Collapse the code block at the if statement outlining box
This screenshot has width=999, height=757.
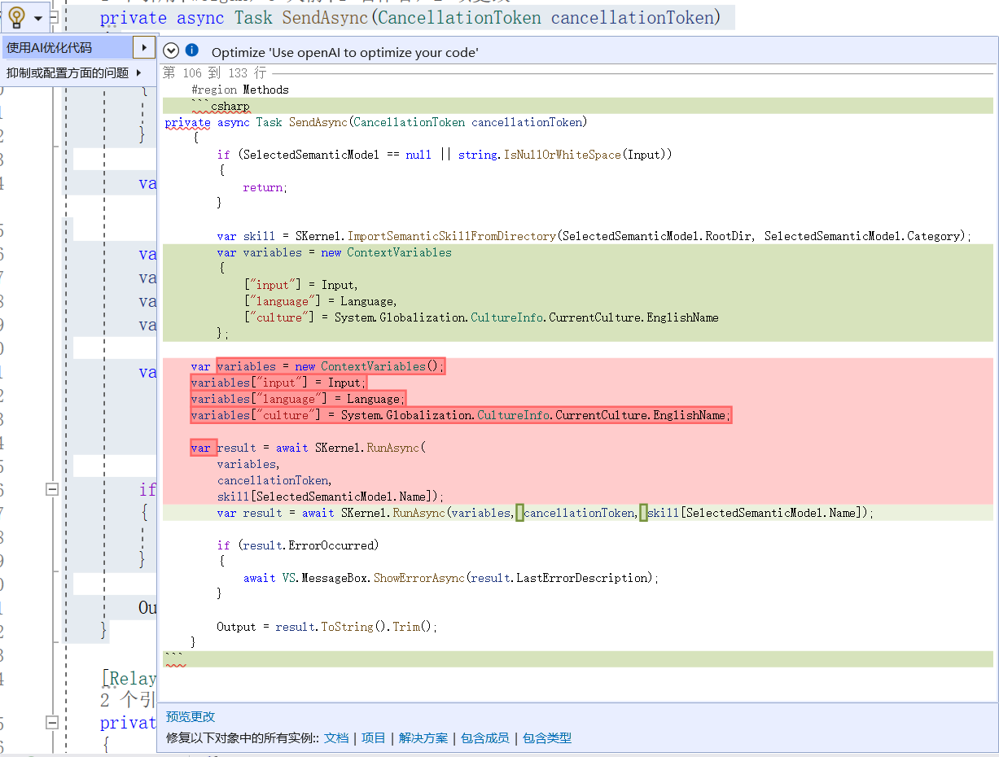click(x=52, y=490)
